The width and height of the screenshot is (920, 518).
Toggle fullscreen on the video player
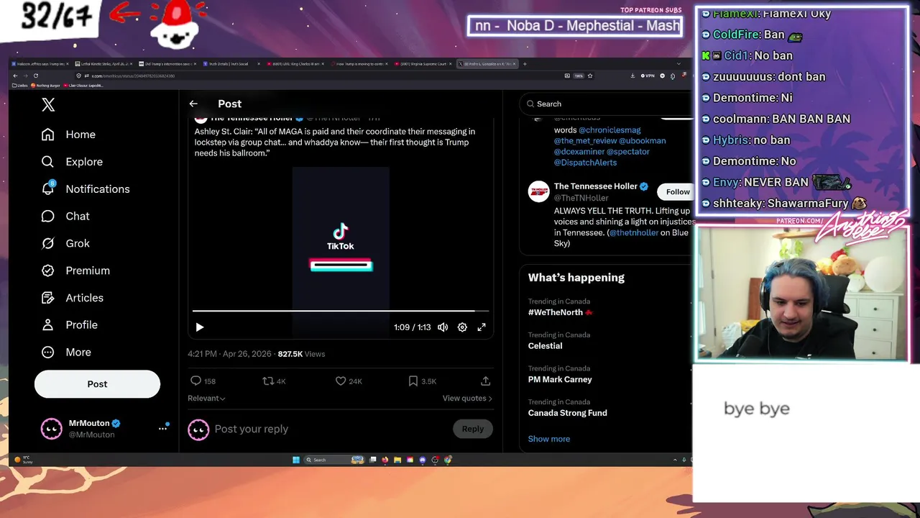[482, 327]
